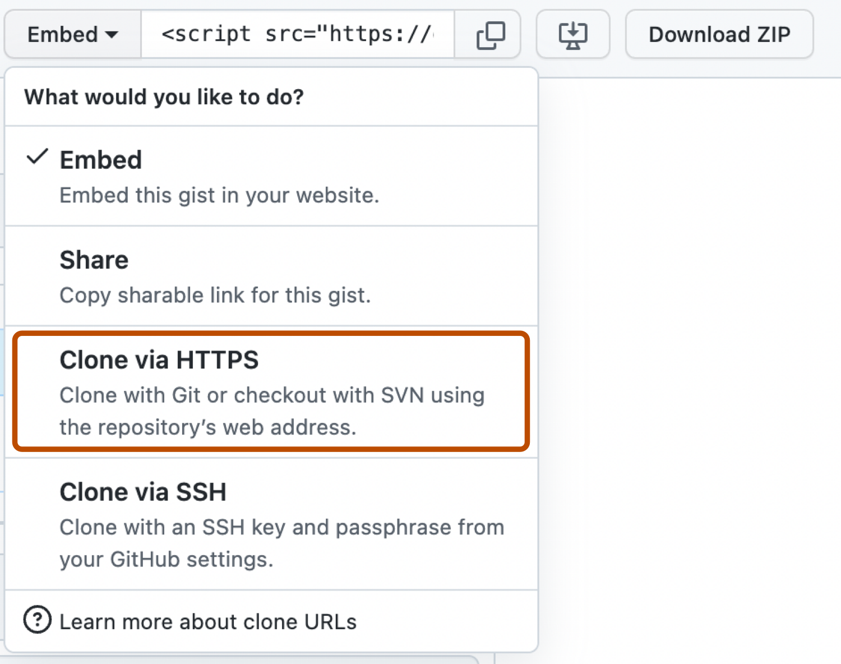Click the Copy sharable link description
The height and width of the screenshot is (664, 841).
click(215, 295)
